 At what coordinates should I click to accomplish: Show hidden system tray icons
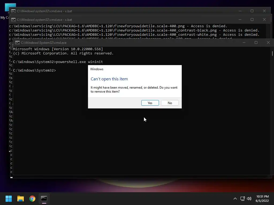coord(235,199)
